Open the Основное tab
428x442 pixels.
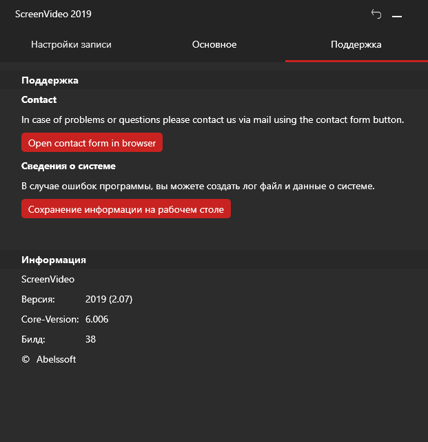(x=214, y=44)
